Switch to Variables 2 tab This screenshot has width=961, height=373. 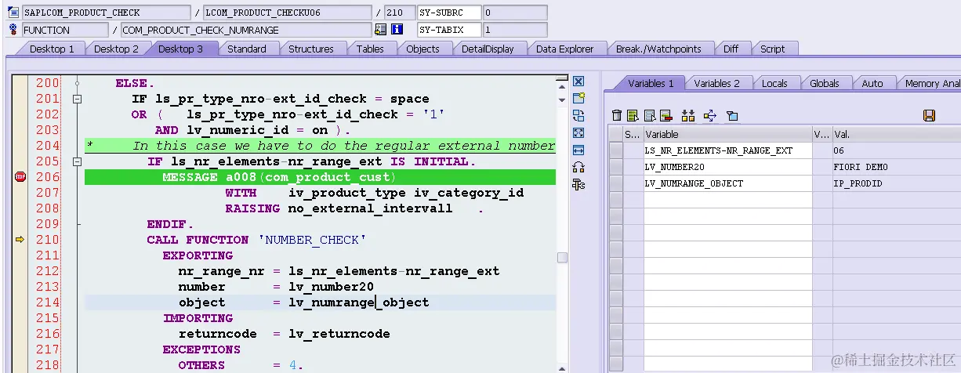[x=716, y=83]
